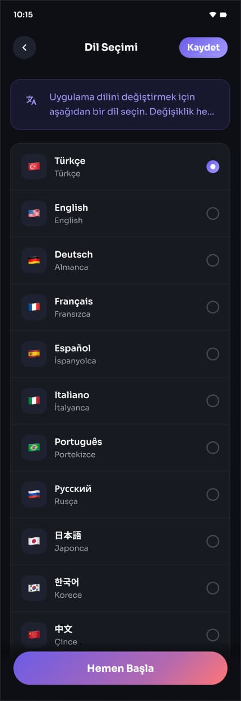Tap the translate icon in info banner
The width and height of the screenshot is (241, 701).
(x=31, y=100)
